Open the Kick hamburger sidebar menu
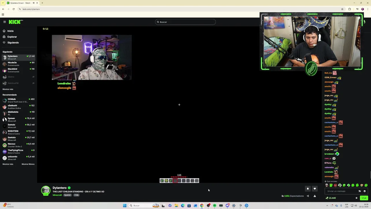 (5, 22)
